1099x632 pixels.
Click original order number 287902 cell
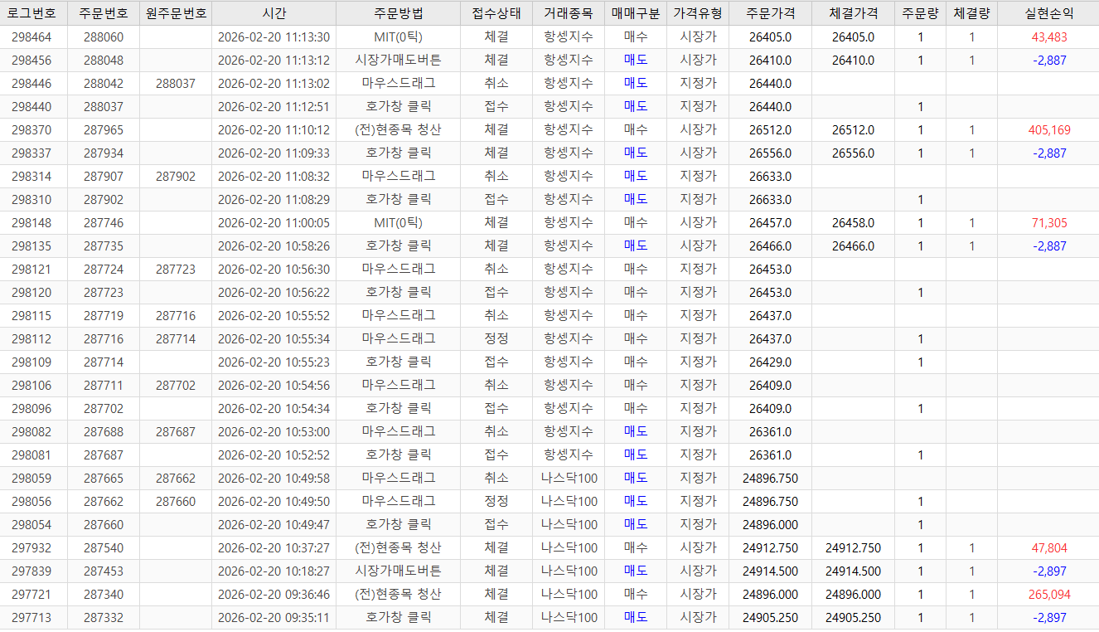click(176, 177)
